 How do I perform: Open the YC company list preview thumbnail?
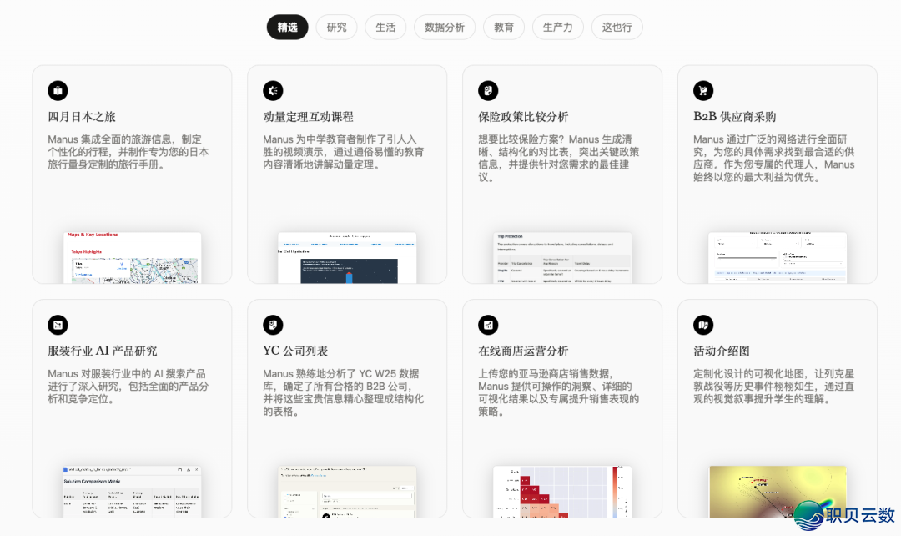347,492
